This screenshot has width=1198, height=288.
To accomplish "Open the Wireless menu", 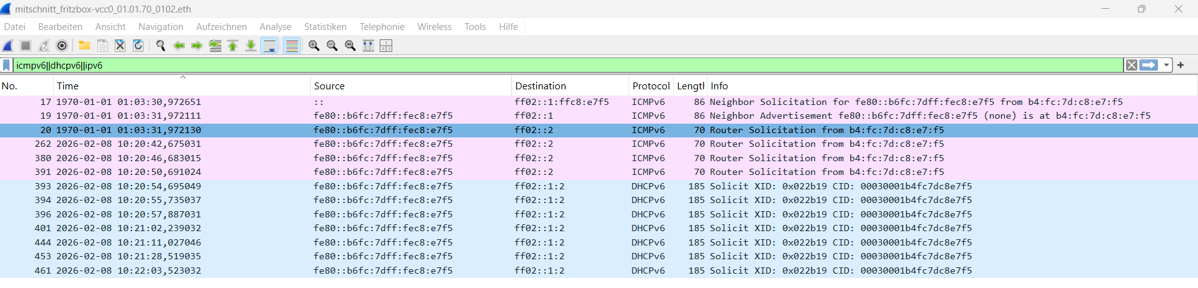I will click(x=434, y=27).
